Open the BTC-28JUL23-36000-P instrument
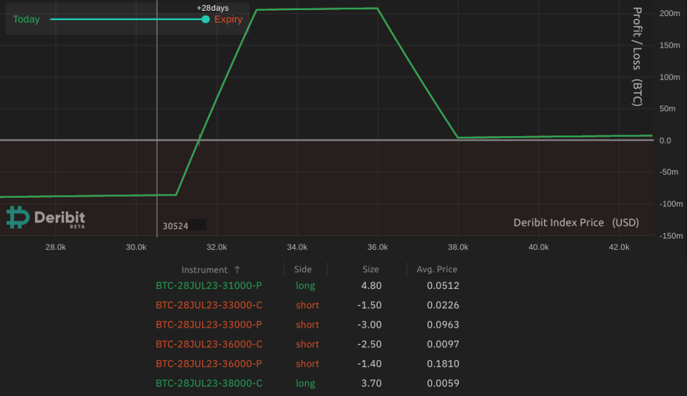This screenshot has width=687, height=396. coord(209,363)
